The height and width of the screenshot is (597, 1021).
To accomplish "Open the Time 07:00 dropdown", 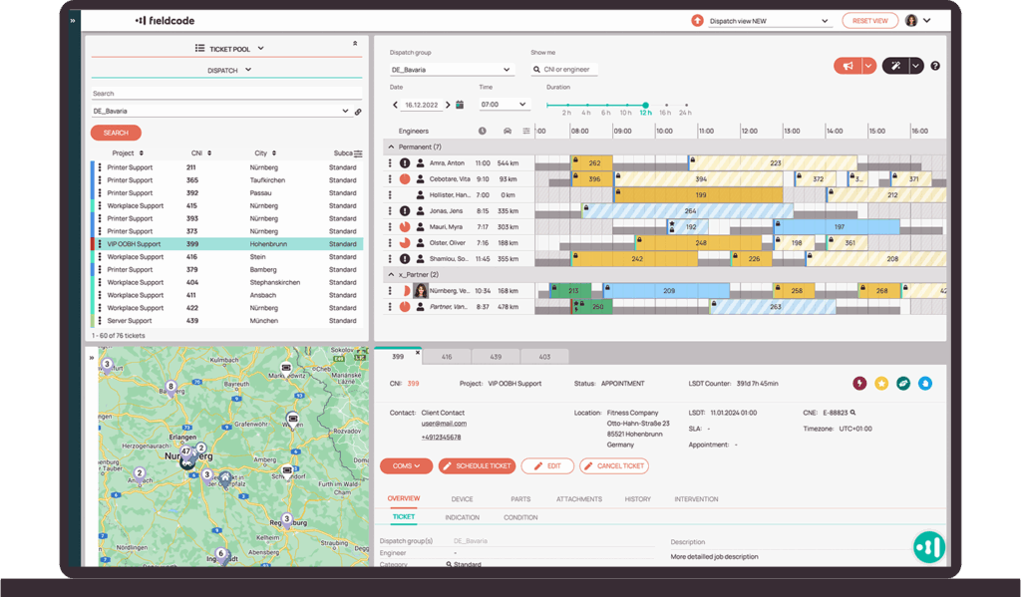I will 504,105.
